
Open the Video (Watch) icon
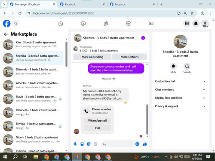[x=83, y=24]
